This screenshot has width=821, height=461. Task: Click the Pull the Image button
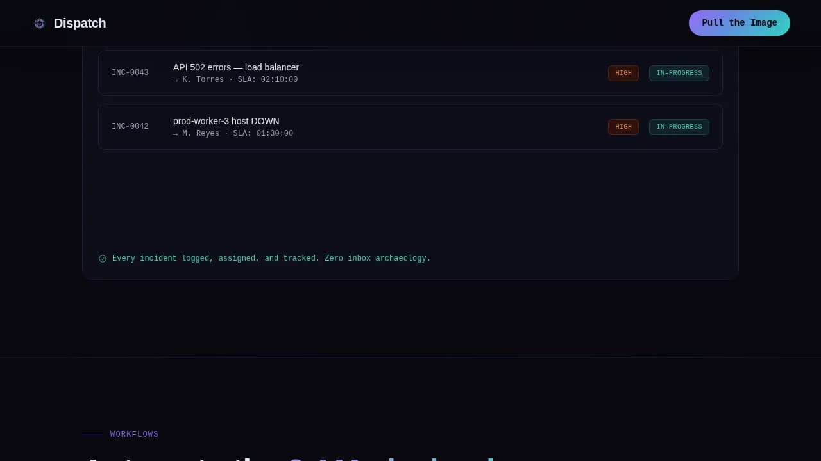tap(739, 23)
